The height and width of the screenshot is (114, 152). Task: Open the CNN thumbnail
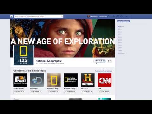105,80
